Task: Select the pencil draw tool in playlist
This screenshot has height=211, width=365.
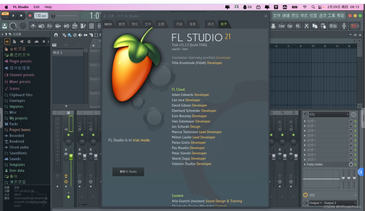Action: pyautogui.click(x=64, y=35)
